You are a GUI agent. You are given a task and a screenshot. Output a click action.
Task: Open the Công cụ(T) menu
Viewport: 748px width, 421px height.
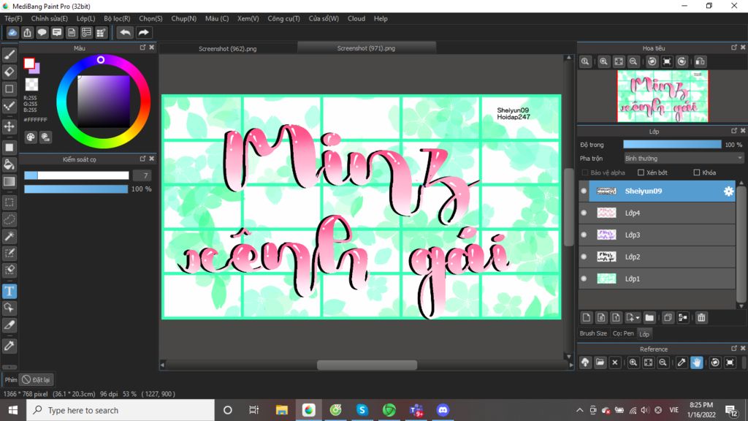click(283, 18)
